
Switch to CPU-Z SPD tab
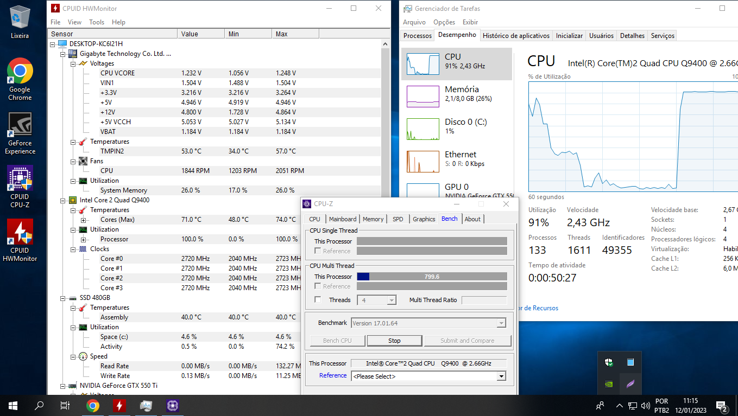click(398, 219)
